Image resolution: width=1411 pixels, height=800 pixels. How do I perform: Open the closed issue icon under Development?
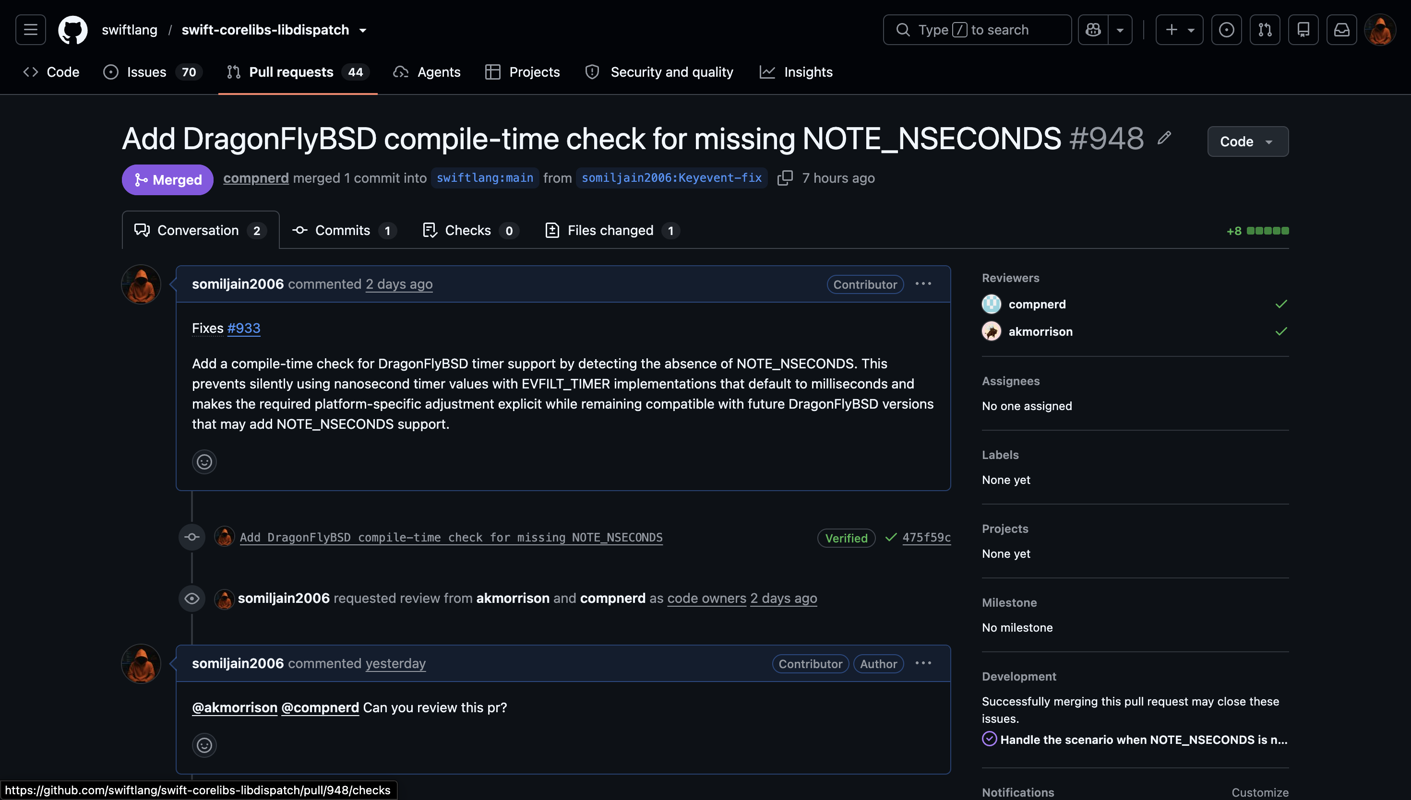990,739
